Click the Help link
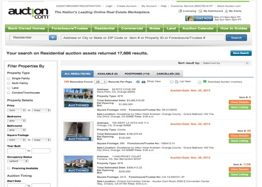Image resolution: width=262 pixels, height=187 pixels. pyautogui.click(x=164, y=6)
